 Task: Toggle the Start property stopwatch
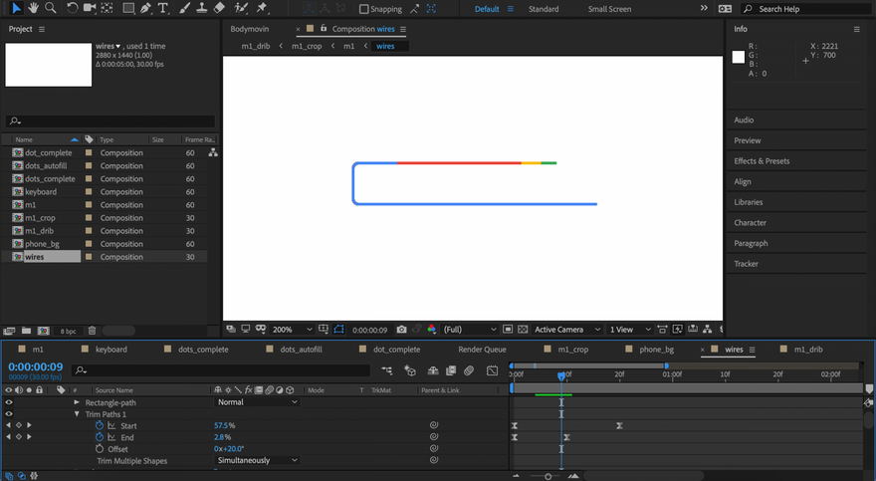100,425
